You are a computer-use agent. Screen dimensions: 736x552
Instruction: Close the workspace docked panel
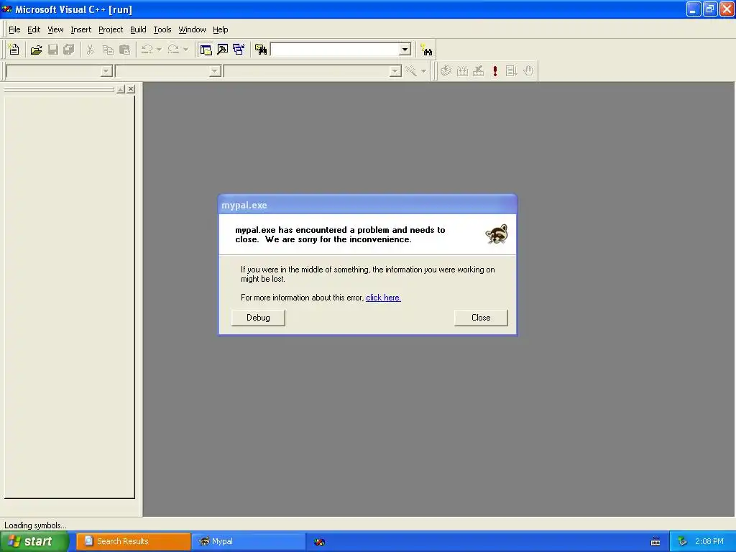point(131,88)
